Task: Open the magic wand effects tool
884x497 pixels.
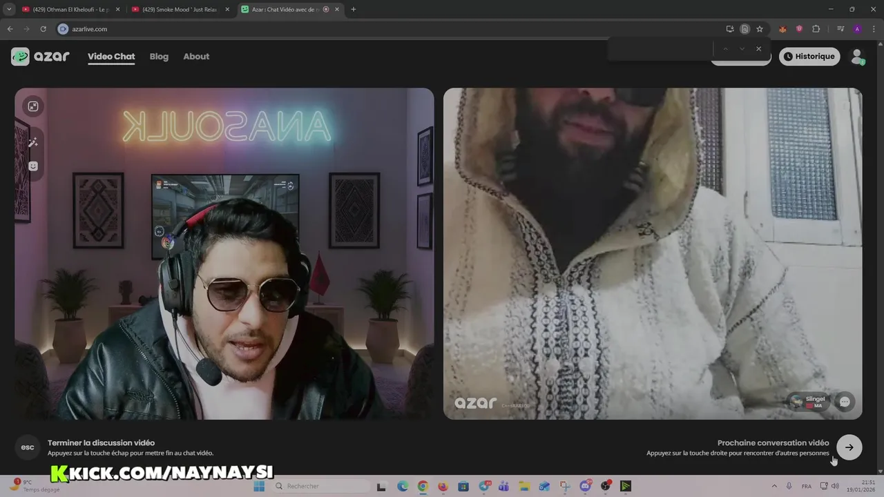Action: pos(32,142)
